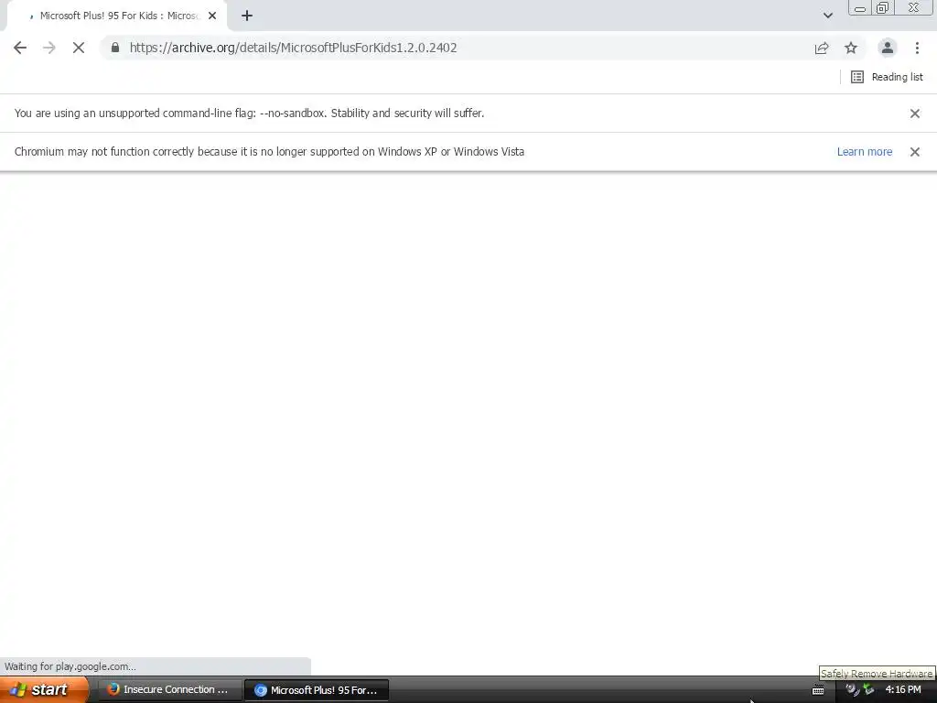The height and width of the screenshot is (703, 937).
Task: Expand the tab search dropdown arrow
Action: [x=827, y=16]
